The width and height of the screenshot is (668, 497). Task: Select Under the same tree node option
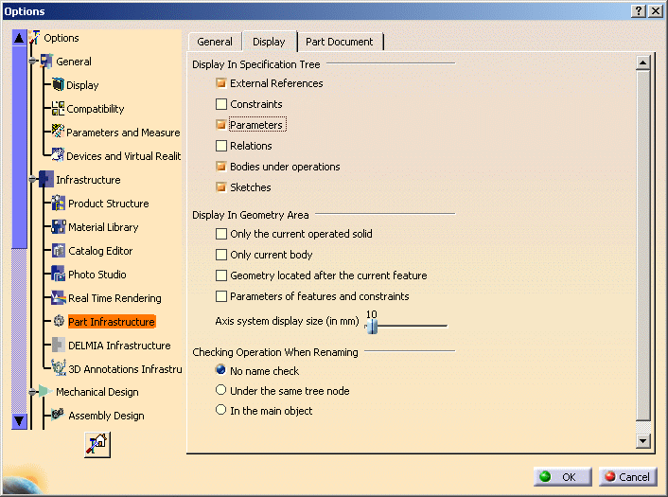pos(221,390)
